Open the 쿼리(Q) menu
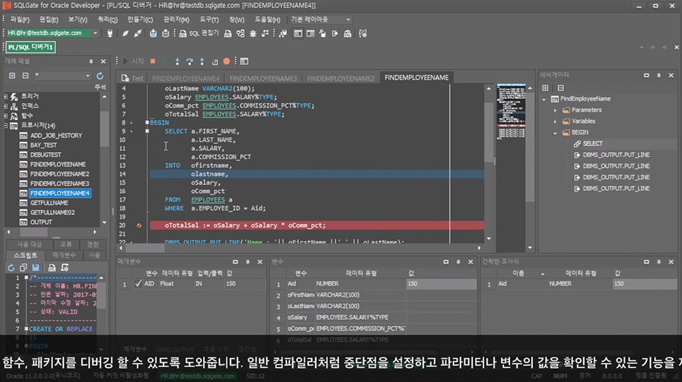This screenshot has width=682, height=382. (108, 20)
